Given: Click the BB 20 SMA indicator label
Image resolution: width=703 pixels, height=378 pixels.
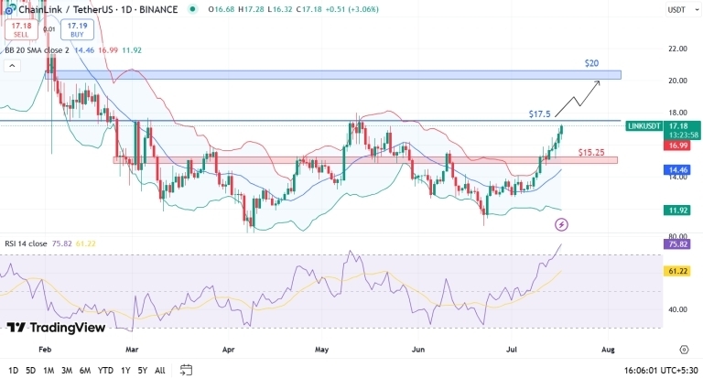Looking at the screenshot, I should click(x=37, y=50).
